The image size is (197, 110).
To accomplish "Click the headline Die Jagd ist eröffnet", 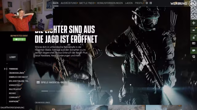I will (66, 39).
